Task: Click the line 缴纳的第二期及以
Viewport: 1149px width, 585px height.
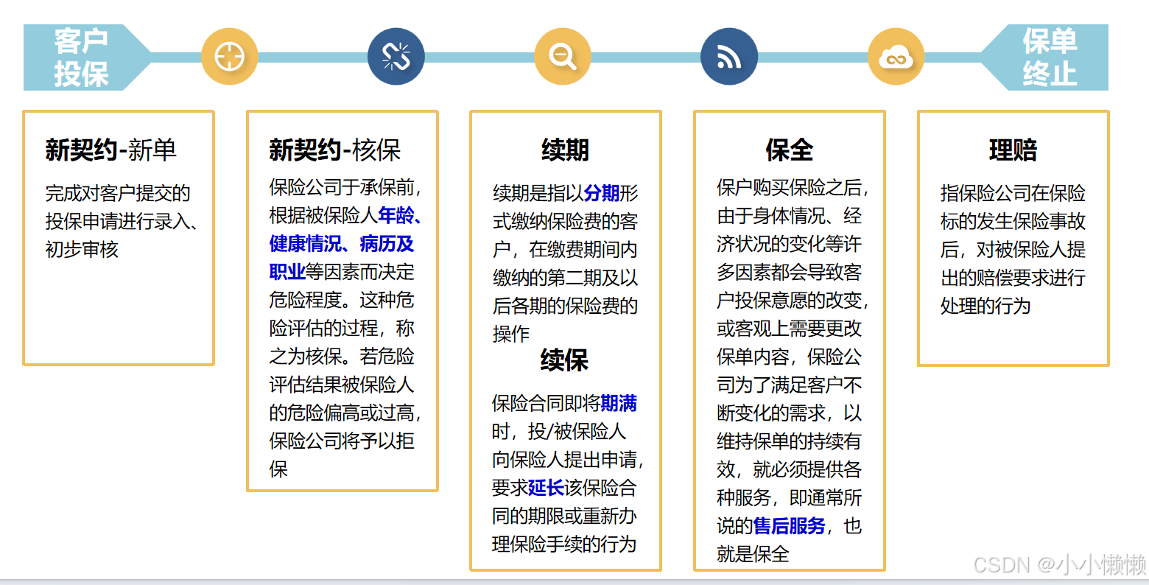Action: [x=565, y=278]
